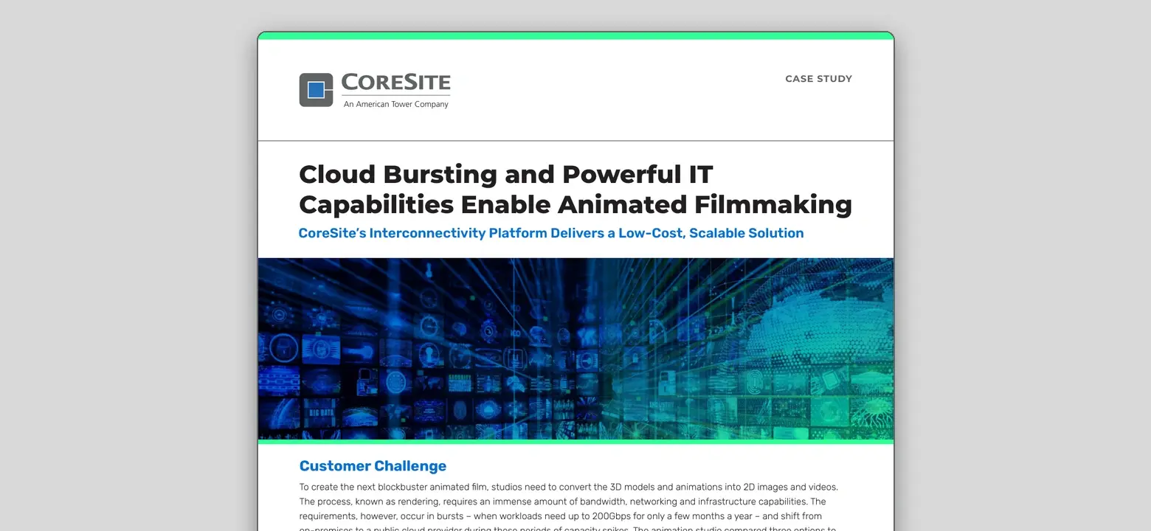Click the microchip icon tile in banner
The image size is (1151, 531).
pos(829,381)
